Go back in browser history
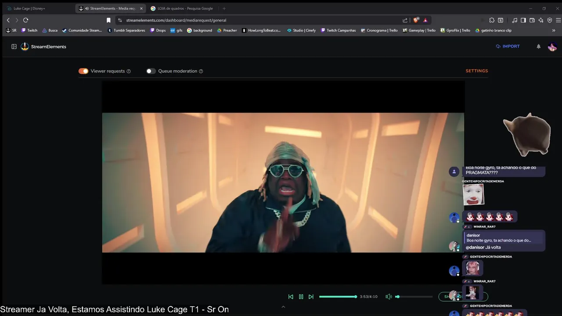 coord(8,20)
